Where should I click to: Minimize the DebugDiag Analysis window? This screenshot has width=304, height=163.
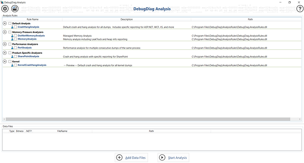pos(281,2)
